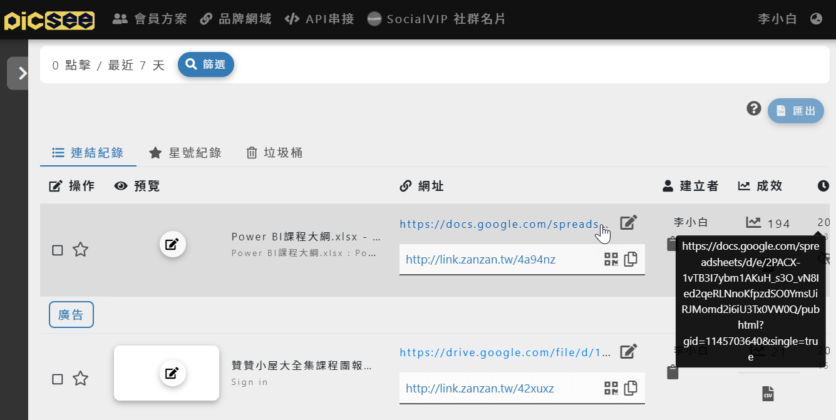The height and width of the screenshot is (420, 836).
Task: Click 贊贊小屋 row preview thumbnail
Action: (x=167, y=373)
